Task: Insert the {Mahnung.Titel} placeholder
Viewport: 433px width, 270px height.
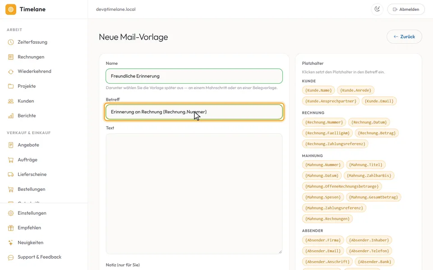Action: pyautogui.click(x=366, y=165)
